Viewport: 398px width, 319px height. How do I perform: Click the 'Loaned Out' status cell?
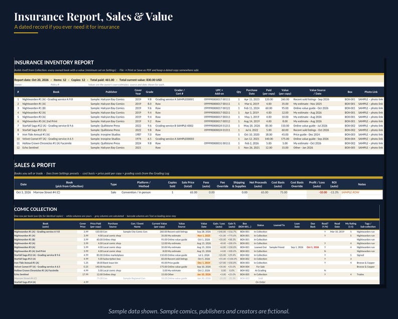coord(261,247)
